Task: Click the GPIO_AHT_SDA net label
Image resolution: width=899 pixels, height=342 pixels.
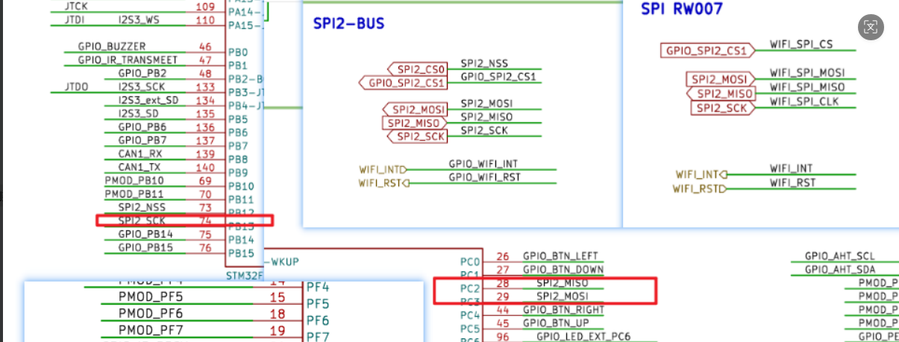Action: point(839,270)
